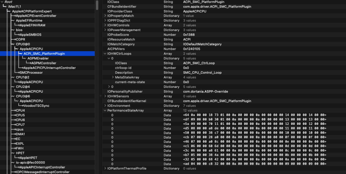Select the CPU6 tree item
The width and height of the screenshot is (346, 174).
click(20, 120)
